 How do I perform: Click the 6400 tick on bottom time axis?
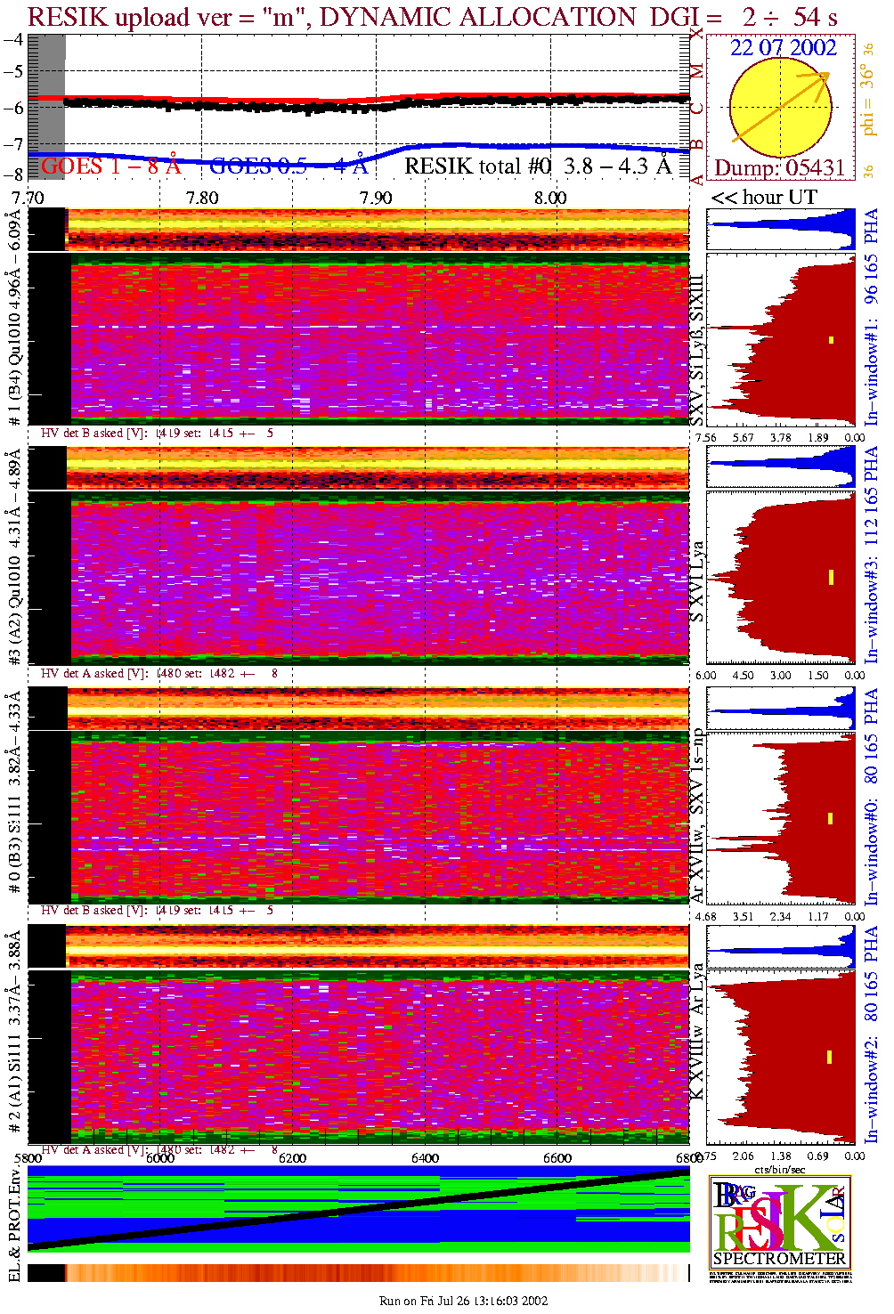click(425, 1157)
